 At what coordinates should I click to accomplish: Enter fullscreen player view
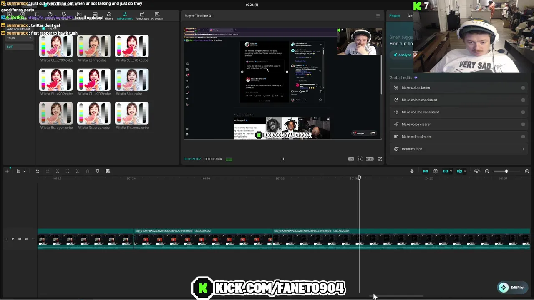coord(380,159)
